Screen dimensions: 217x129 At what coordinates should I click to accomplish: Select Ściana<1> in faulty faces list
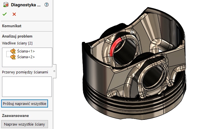(x=26, y=51)
